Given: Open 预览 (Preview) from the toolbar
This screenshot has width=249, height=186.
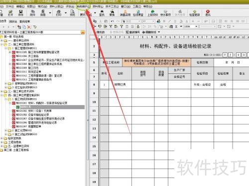Looking at the screenshot, I should [72, 13].
